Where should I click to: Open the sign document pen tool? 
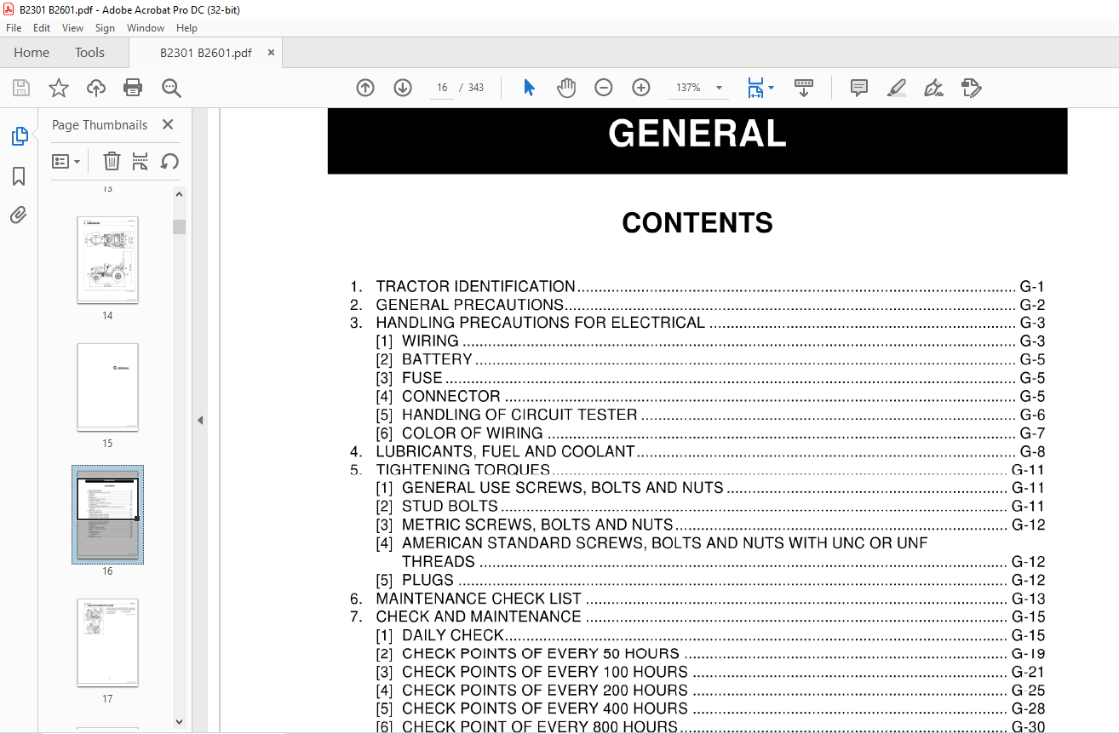(x=933, y=88)
